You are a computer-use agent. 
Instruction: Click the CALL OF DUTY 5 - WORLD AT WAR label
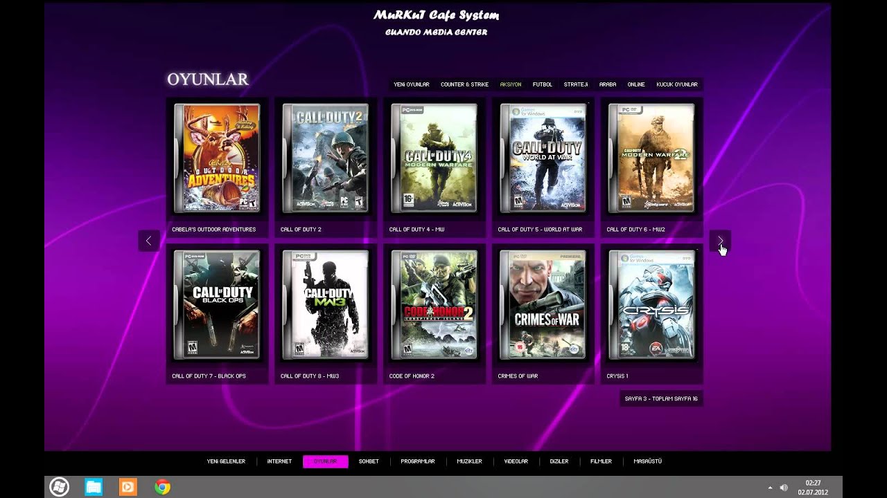[x=540, y=230]
